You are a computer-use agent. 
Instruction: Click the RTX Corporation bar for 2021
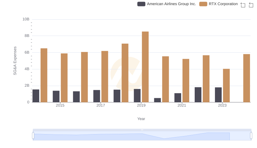(x=186, y=81)
